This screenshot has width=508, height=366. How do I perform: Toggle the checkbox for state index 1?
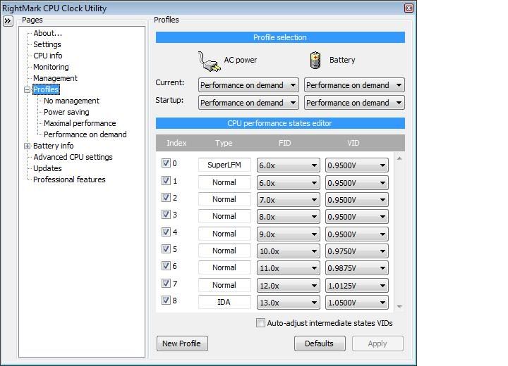(166, 180)
